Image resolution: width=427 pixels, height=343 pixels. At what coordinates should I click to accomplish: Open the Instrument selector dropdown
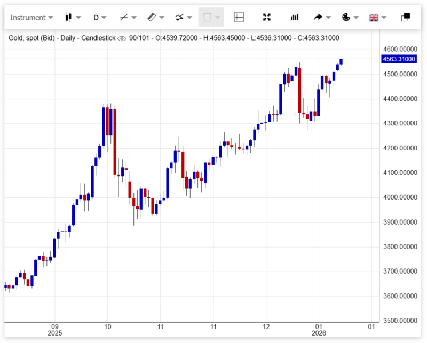(31, 17)
